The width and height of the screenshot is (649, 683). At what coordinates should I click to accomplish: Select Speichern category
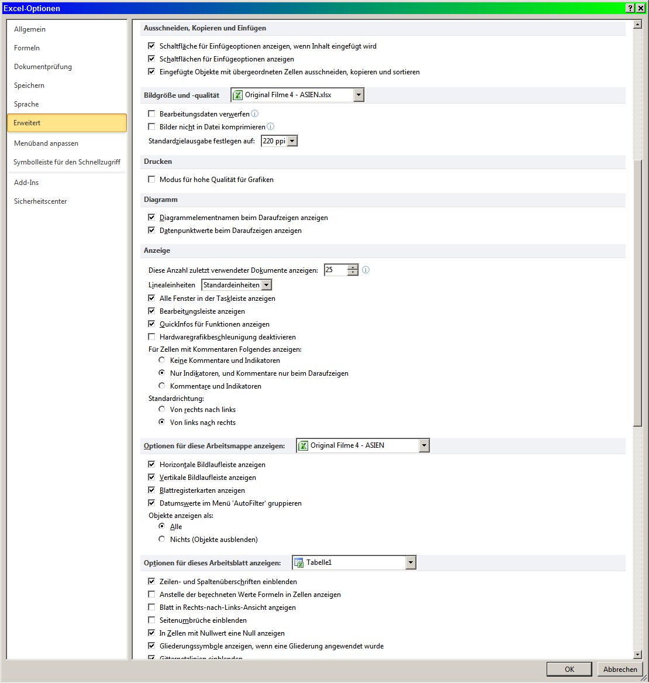[x=67, y=85]
